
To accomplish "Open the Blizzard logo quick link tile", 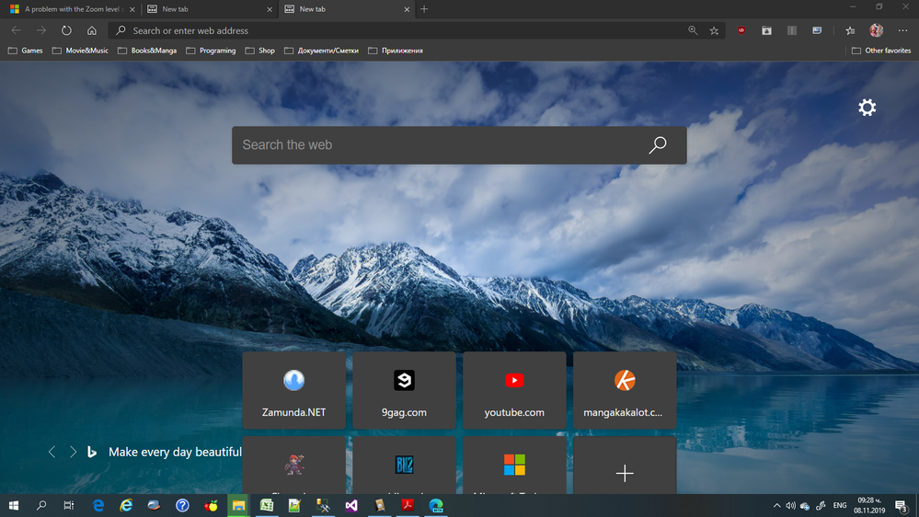I will tap(404, 465).
